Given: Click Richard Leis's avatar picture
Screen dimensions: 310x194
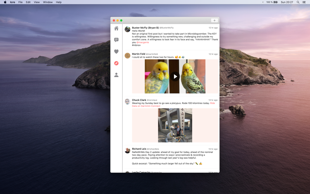Looking at the screenshot, I should click(x=127, y=151).
